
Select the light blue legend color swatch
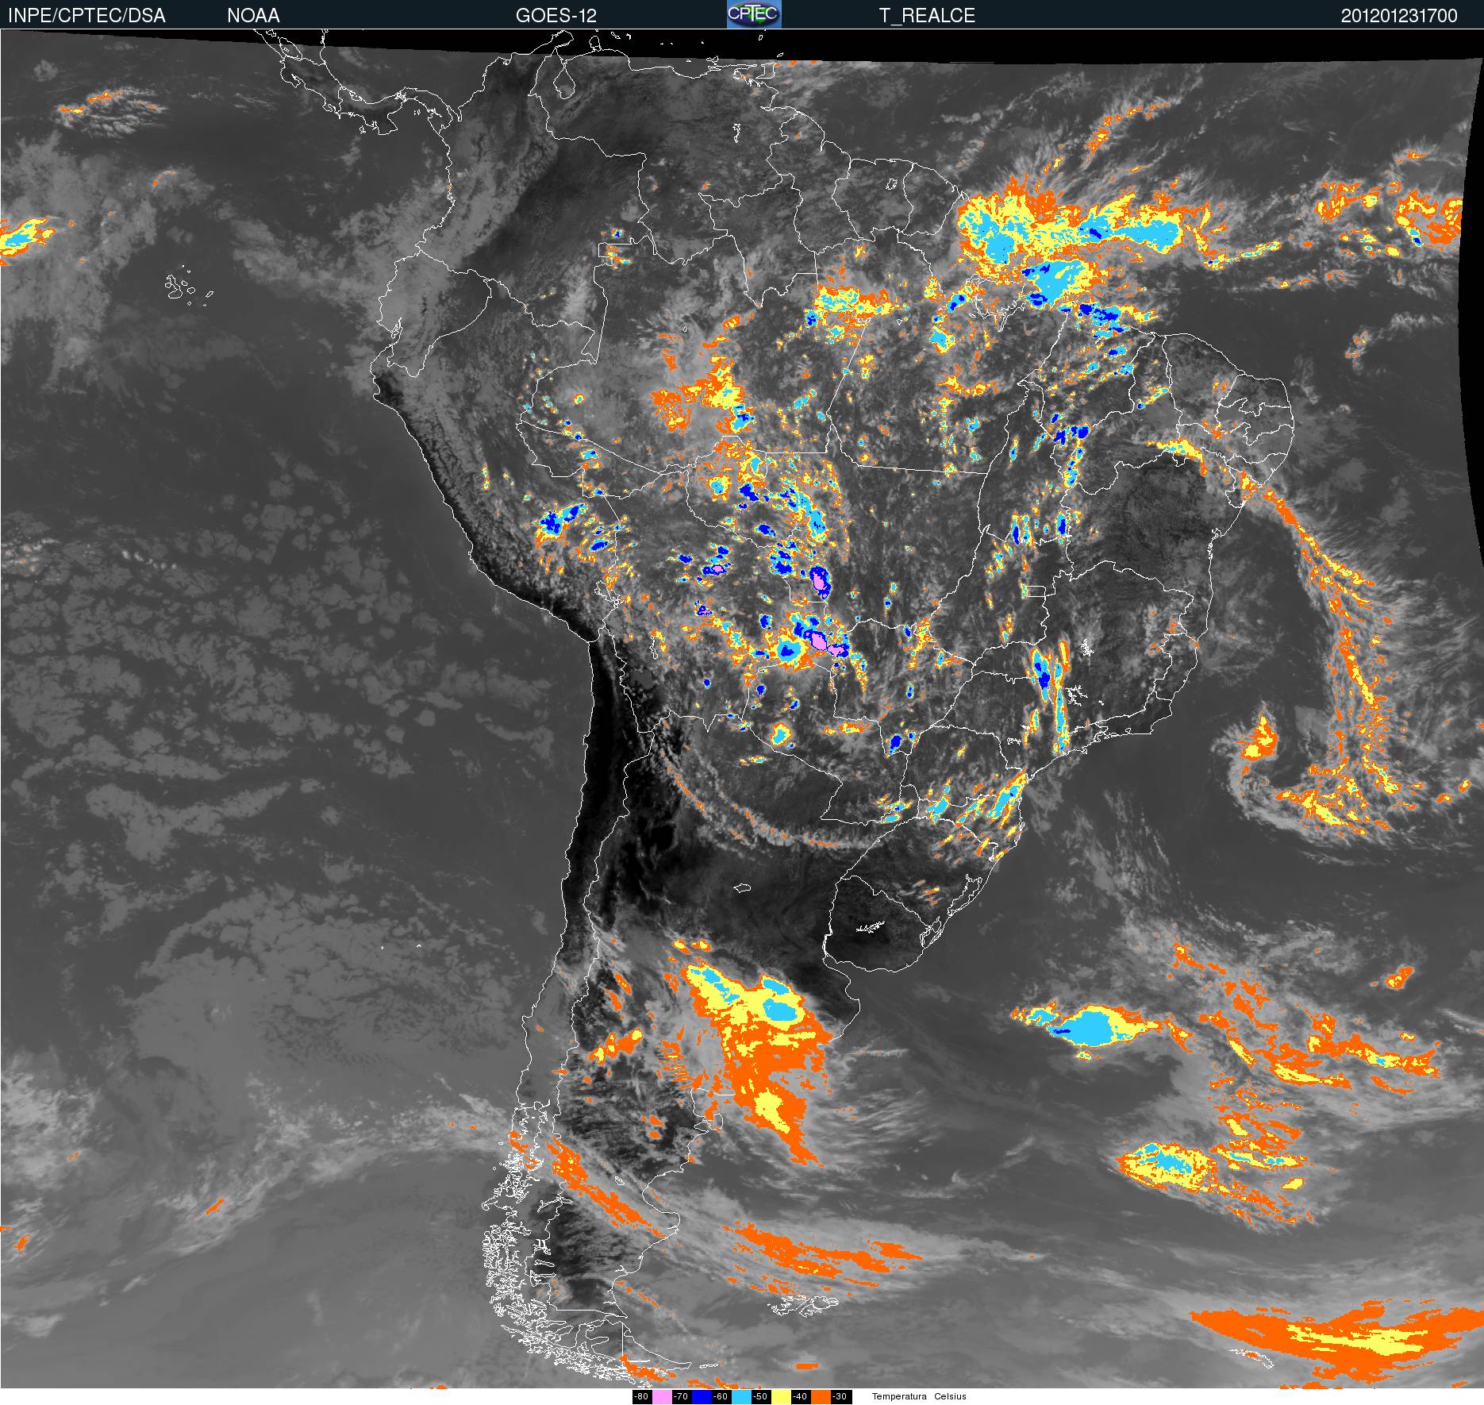[741, 1396]
